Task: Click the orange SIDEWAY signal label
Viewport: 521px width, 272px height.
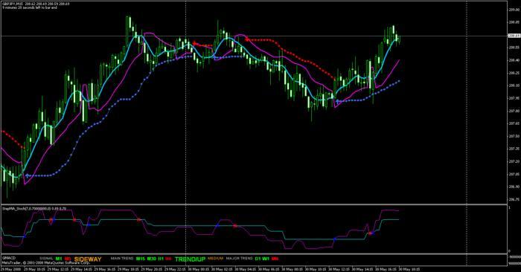Action: point(88,259)
